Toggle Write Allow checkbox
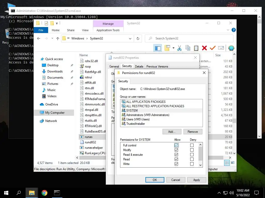This screenshot has width=265, height=198. 176,164
